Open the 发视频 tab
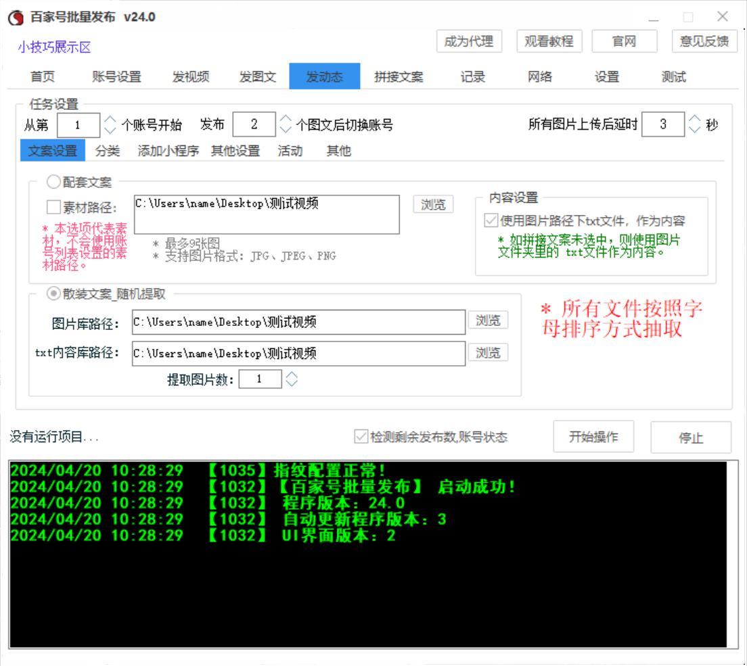The height and width of the screenshot is (666, 747). tap(191, 76)
